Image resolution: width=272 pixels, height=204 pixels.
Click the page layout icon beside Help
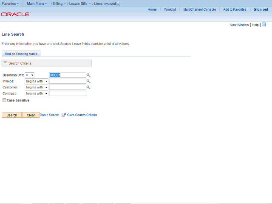(263, 25)
